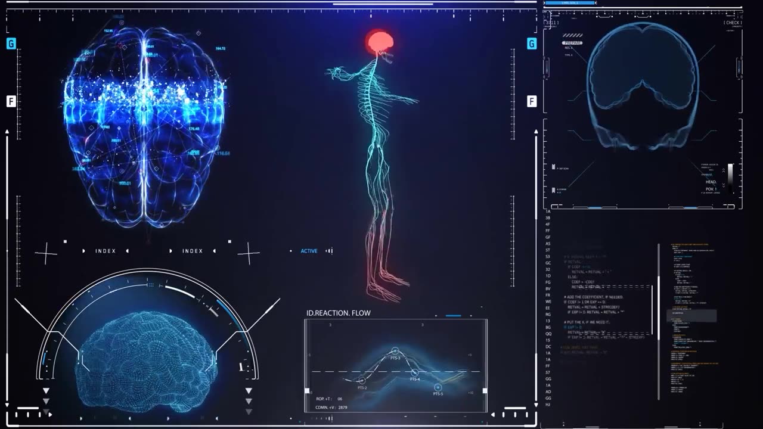Select row GC in the hex code list
763x429 pixels.
(x=548, y=263)
